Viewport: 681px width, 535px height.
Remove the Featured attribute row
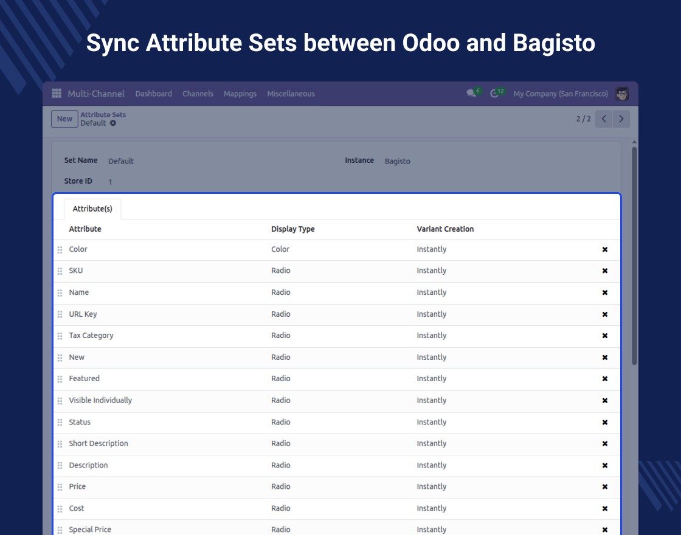[604, 379]
